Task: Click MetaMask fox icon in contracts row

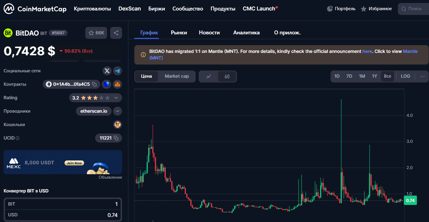Action: pos(118,84)
